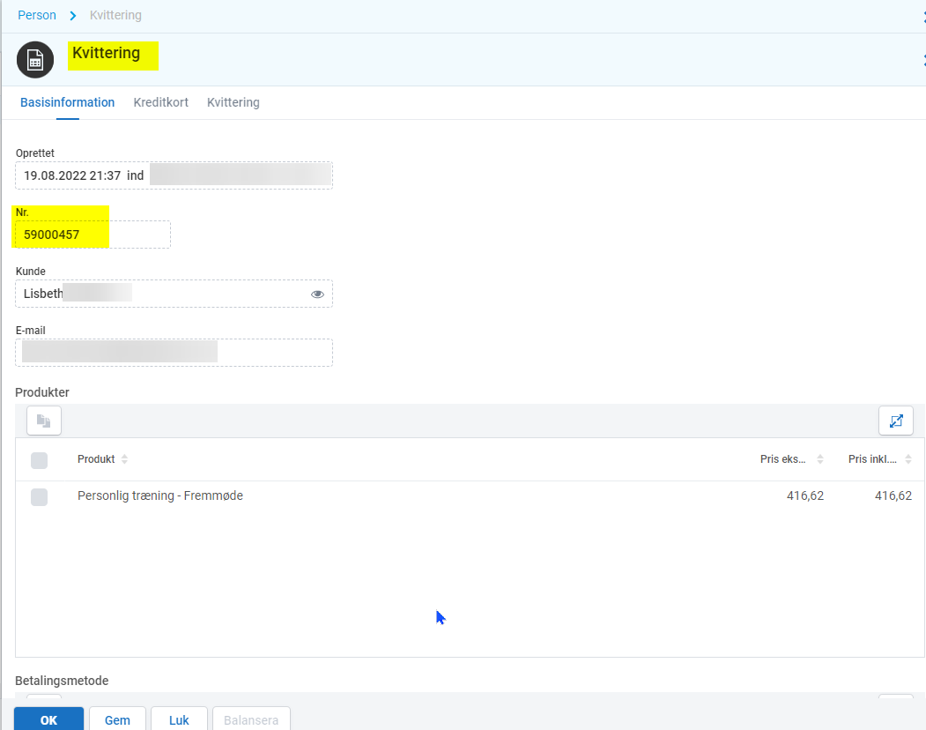926x730 pixels.
Task: Click the Kunde field with Lisbeth
Action: pos(174,294)
